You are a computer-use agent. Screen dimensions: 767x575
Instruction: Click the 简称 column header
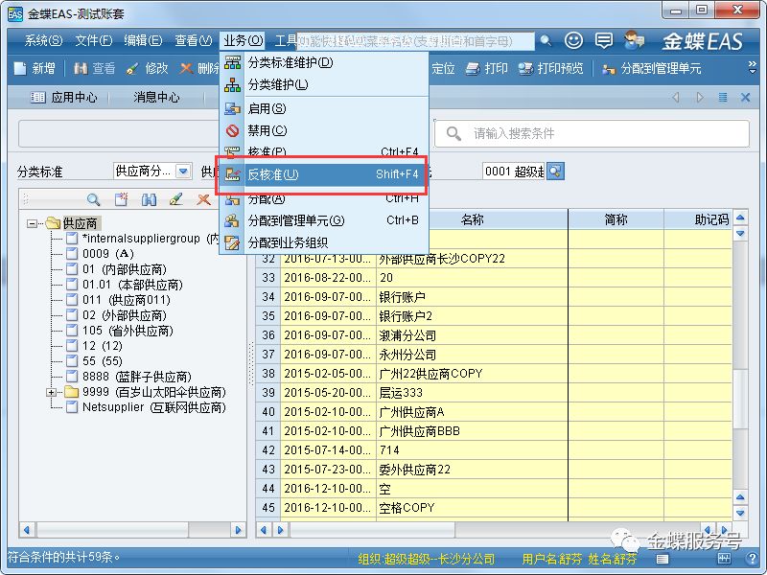coord(616,219)
